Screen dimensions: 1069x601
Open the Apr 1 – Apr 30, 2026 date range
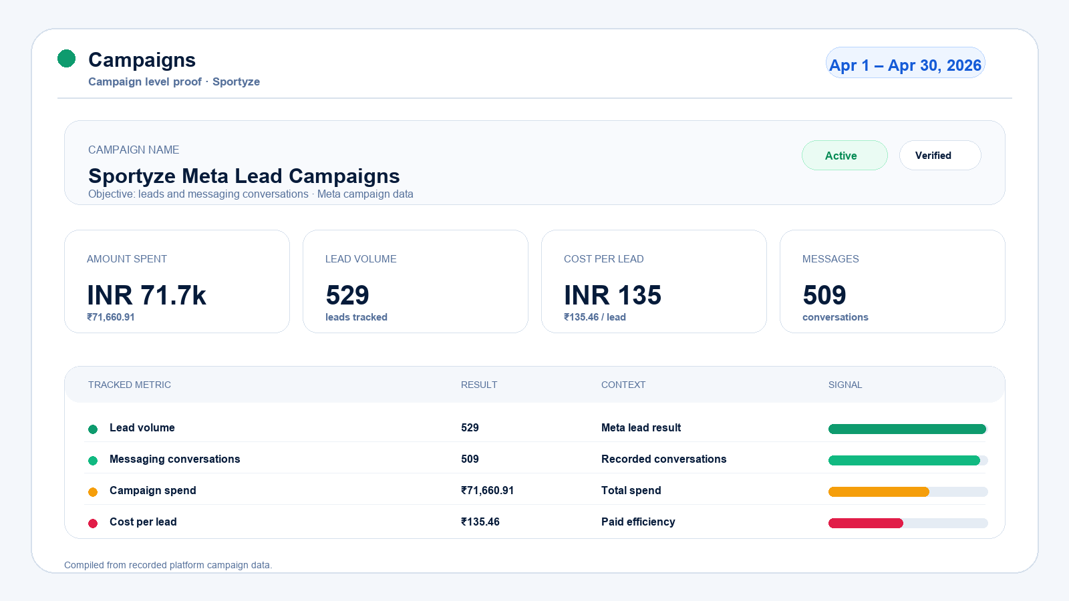pyautogui.click(x=905, y=63)
